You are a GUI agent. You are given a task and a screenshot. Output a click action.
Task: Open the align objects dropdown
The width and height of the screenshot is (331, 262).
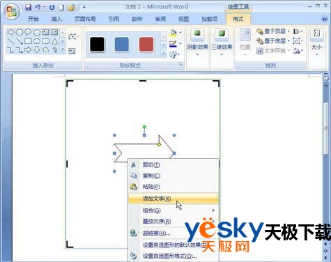[x=298, y=31]
